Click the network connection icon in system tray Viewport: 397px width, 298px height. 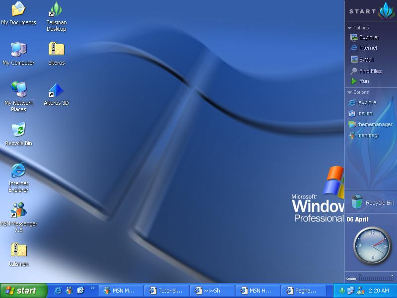[x=351, y=291]
